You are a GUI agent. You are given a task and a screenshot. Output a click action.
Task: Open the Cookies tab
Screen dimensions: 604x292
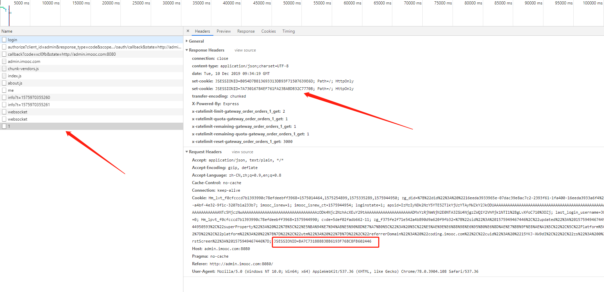(268, 31)
